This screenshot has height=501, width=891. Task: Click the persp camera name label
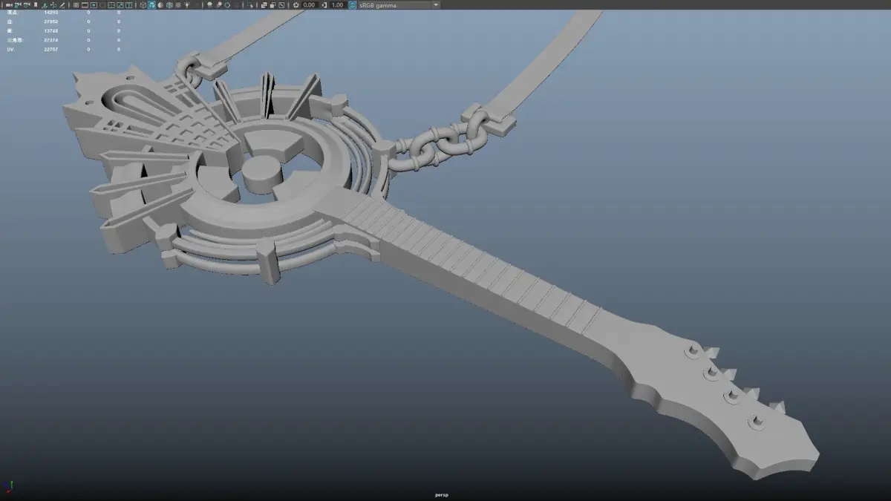point(442,494)
